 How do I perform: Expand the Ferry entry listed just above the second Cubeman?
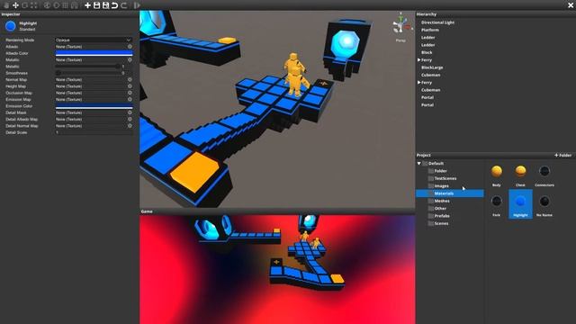418,83
